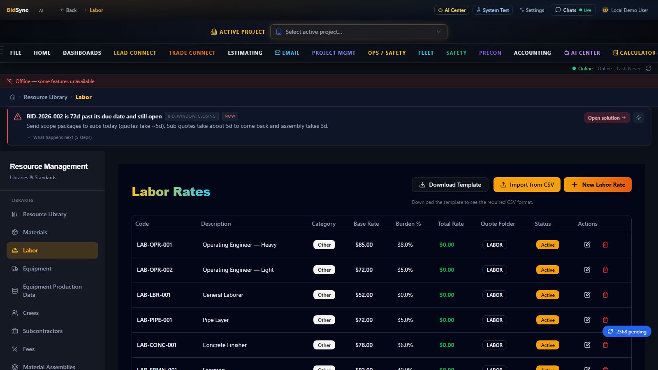
Task: Click the lightning bolt icon in alert
Action: (639, 118)
